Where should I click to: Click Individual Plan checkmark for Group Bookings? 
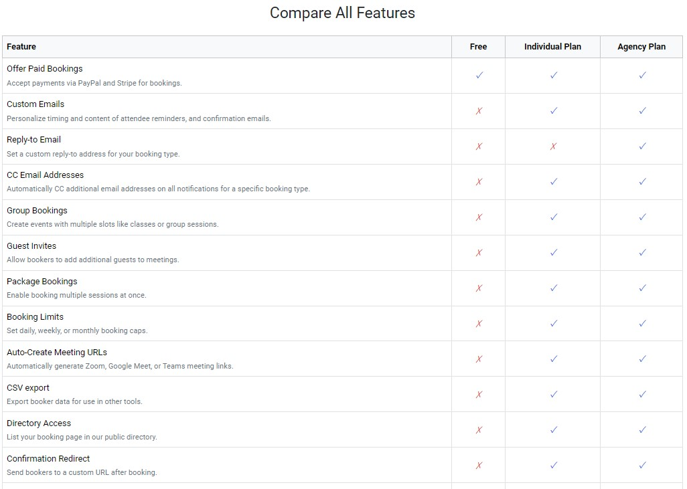(553, 217)
